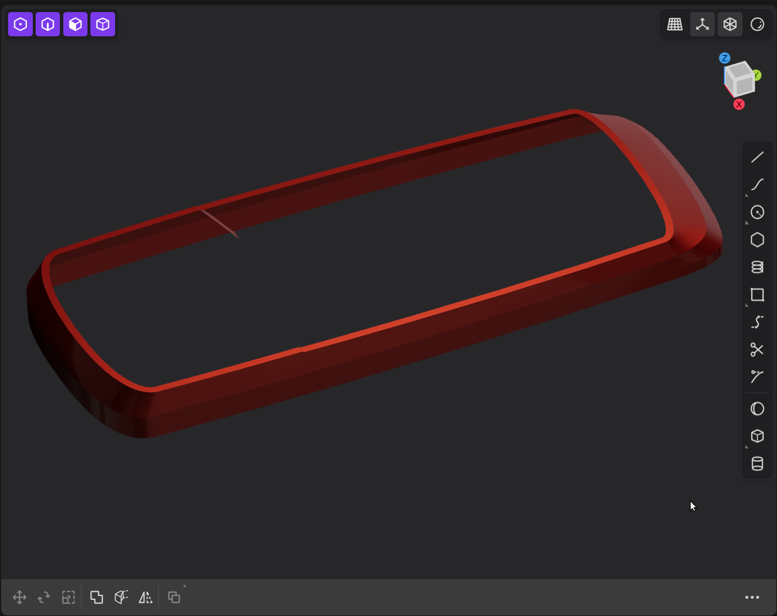Select the Circle tool

[x=757, y=212]
